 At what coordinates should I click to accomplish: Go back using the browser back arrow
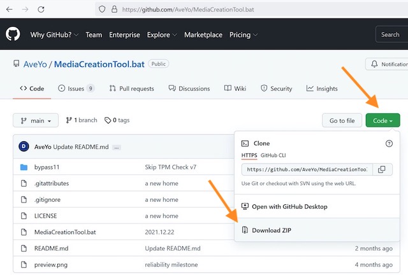9,10
